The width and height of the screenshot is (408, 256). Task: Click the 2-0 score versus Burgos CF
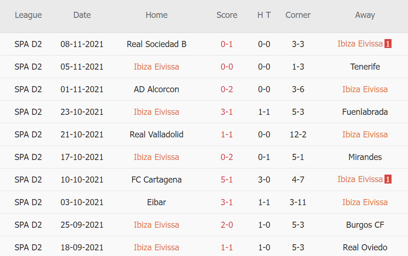tap(227, 225)
